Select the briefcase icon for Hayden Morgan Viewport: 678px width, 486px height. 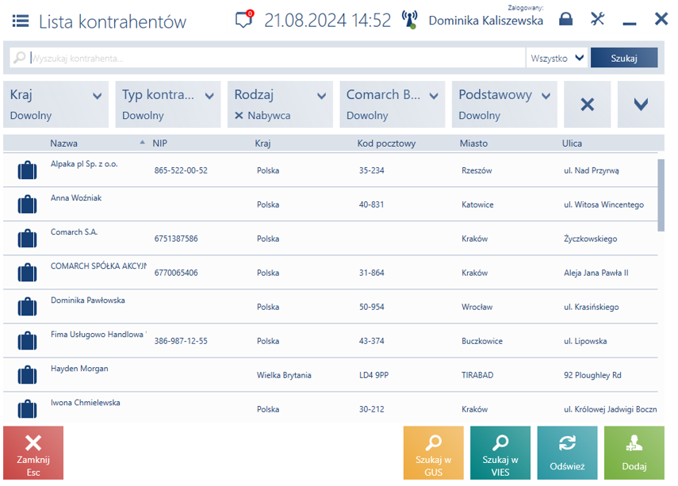coord(27,375)
